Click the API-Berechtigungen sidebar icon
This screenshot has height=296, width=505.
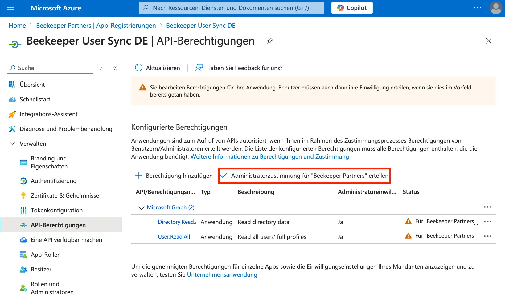[23, 225]
